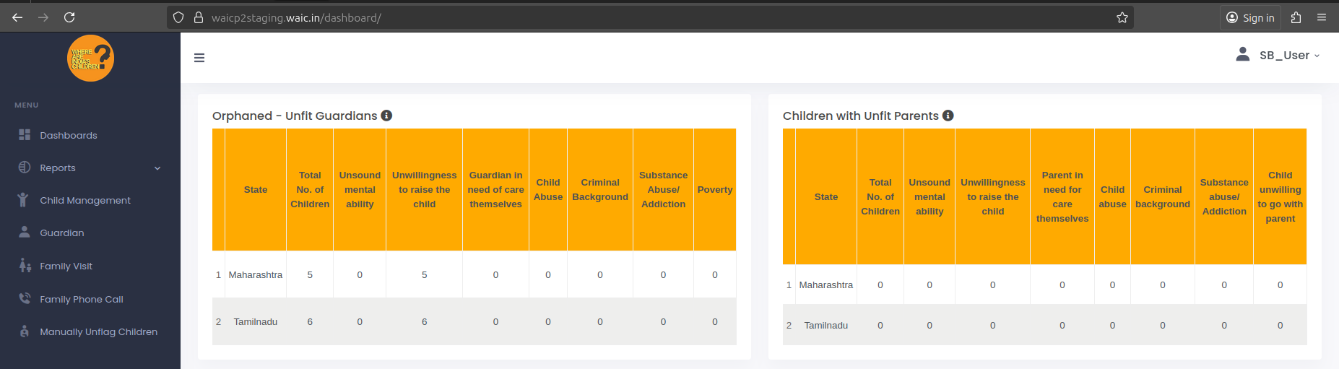Image resolution: width=1339 pixels, height=369 pixels.
Task: Select Manually Unflag Children menu item
Action: (98, 331)
